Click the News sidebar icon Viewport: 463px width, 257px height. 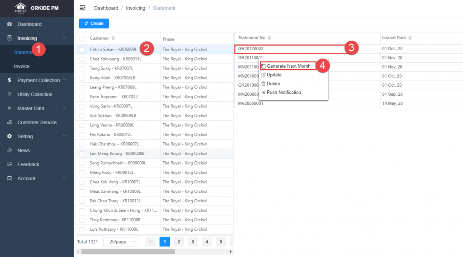[x=9, y=150]
